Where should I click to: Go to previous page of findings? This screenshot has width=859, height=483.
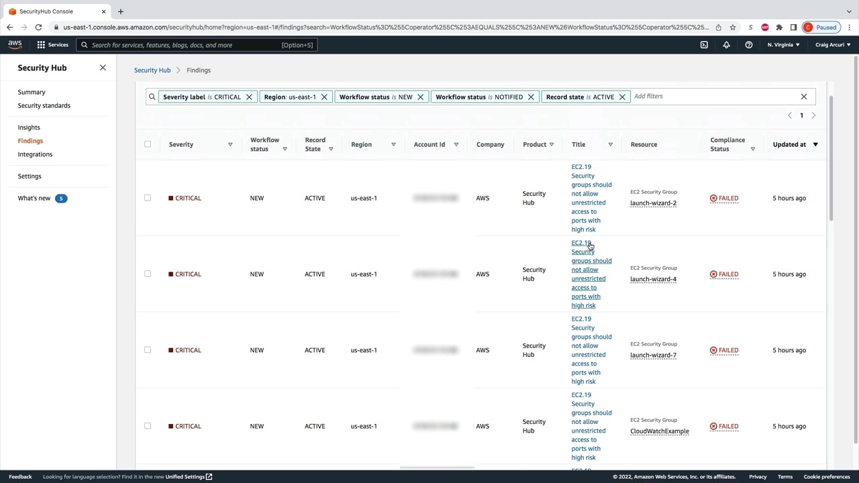point(790,115)
